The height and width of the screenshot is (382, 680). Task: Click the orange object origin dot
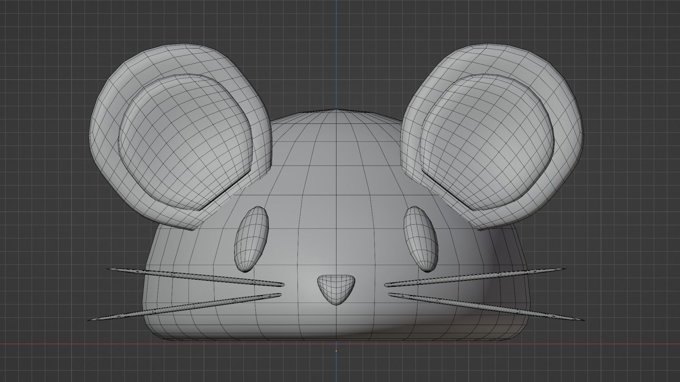point(336,351)
